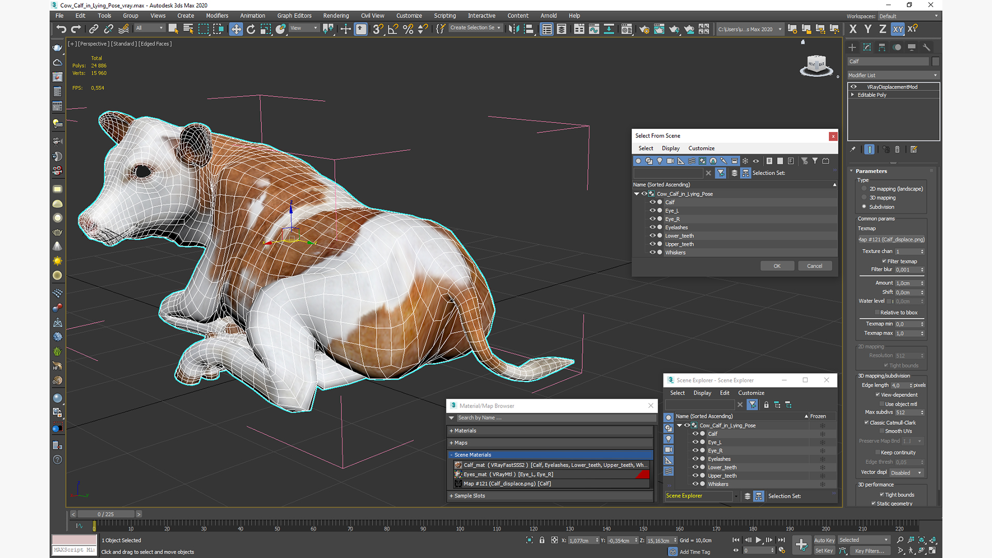Click the Undo arrow icon
Image resolution: width=992 pixels, height=558 pixels.
pyautogui.click(x=61, y=29)
